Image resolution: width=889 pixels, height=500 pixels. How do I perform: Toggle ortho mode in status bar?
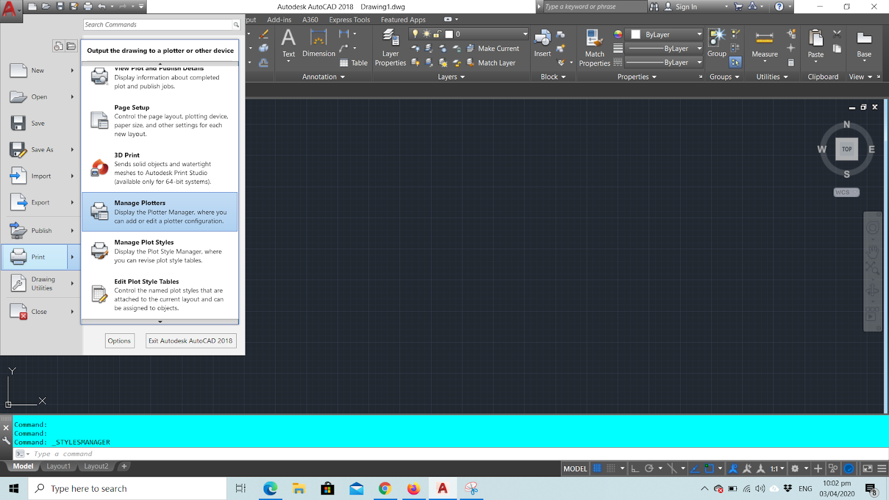point(635,468)
